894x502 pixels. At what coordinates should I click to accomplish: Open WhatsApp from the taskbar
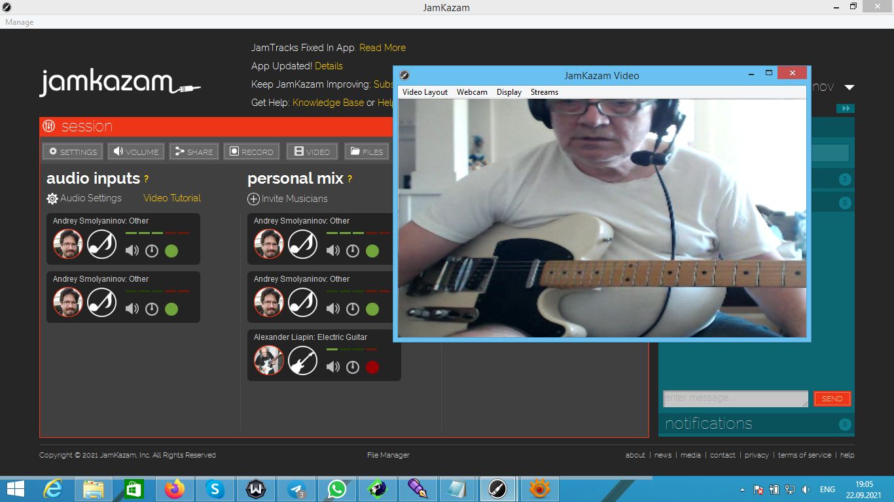coord(337,489)
